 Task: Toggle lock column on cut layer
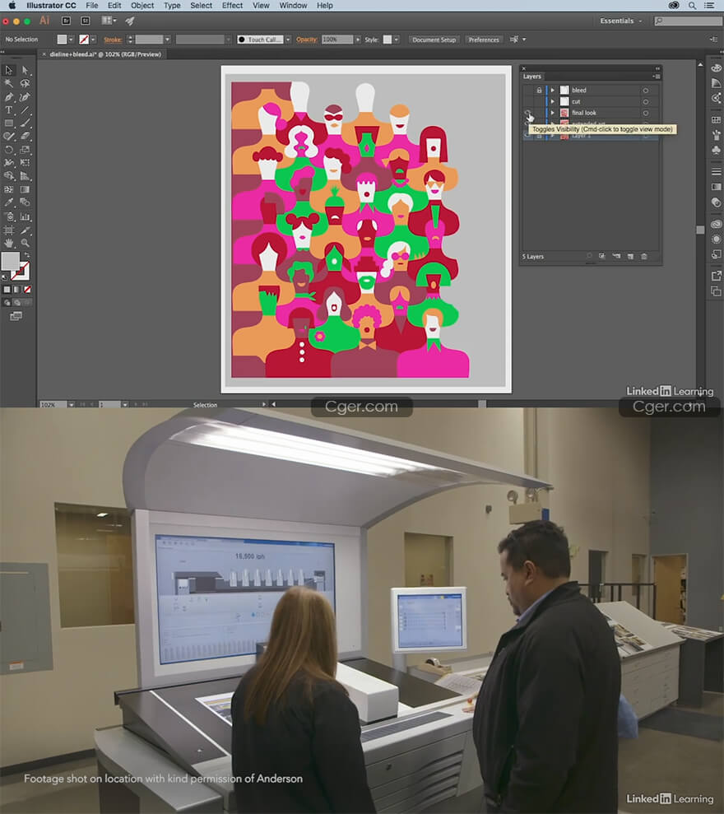539,102
